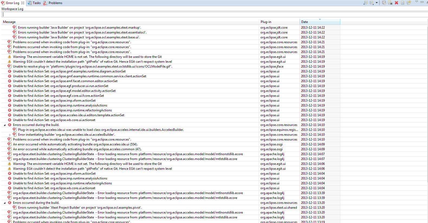This screenshot has height=223, width=428.
Task: Click the Tasks tab icon
Action: pyautogui.click(x=30, y=3)
